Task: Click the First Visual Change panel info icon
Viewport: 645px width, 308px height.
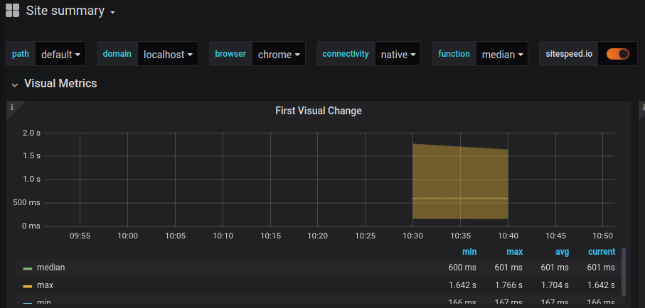Action: coord(12,107)
